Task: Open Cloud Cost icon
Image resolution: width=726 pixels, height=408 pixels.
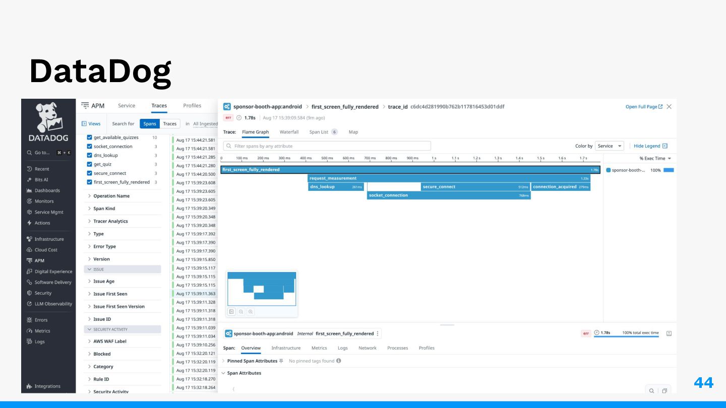Action: pyautogui.click(x=29, y=250)
